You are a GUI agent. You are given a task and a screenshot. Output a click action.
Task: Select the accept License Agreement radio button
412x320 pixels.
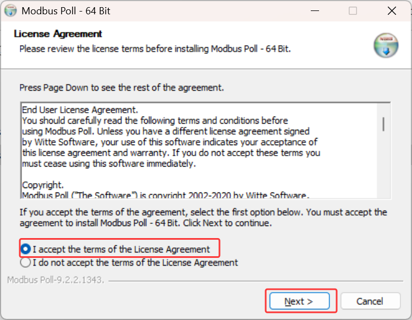coord(25,249)
